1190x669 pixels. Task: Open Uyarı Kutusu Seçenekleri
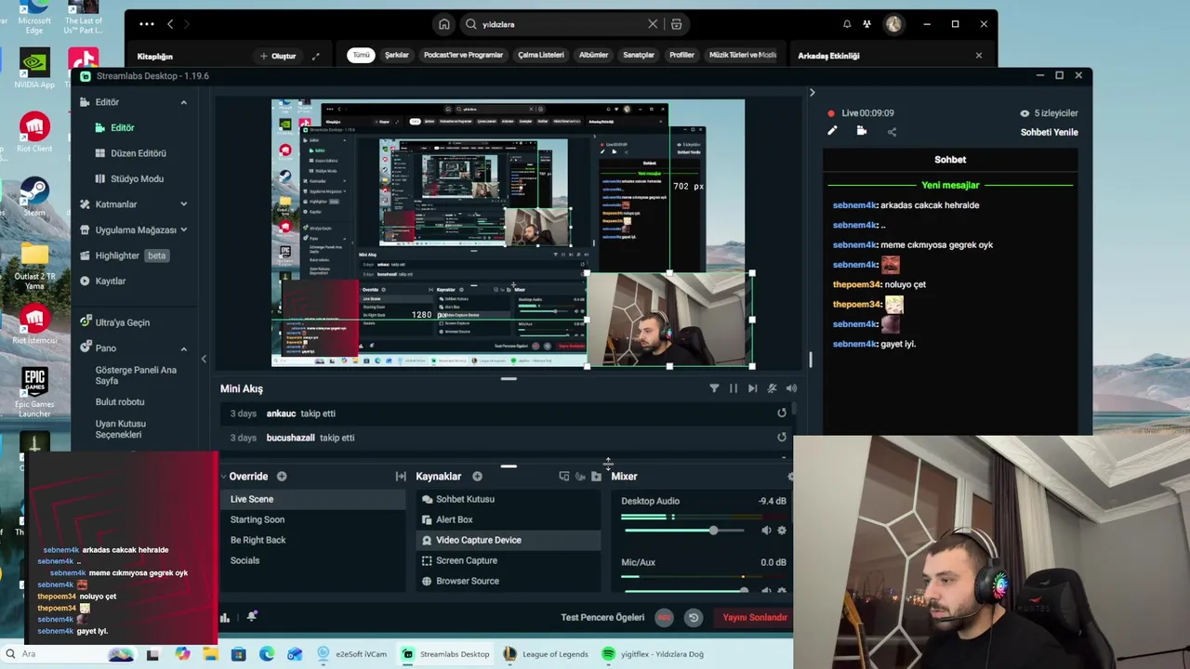point(120,428)
